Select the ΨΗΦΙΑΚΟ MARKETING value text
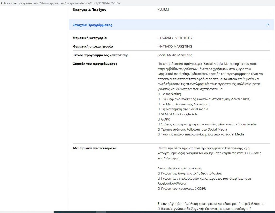The height and width of the screenshot is (213, 275). point(175,47)
